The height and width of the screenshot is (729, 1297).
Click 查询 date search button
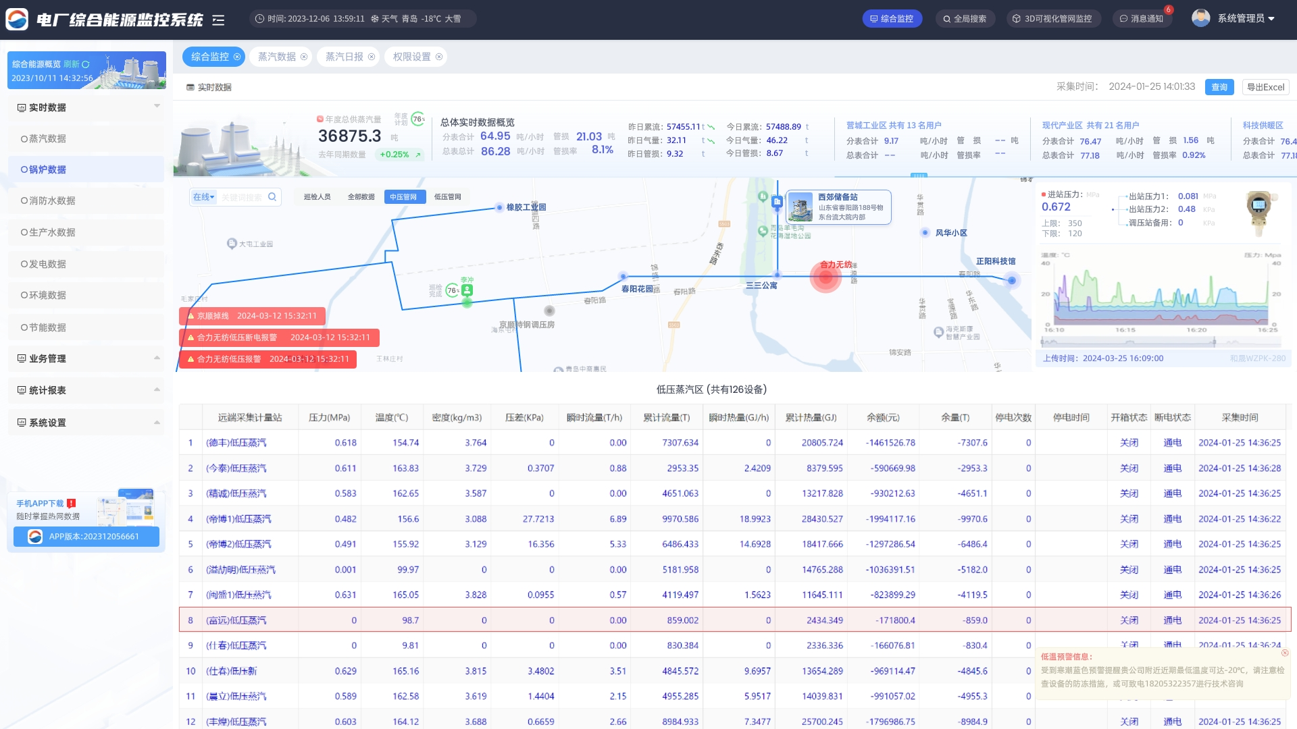pyautogui.click(x=1219, y=86)
